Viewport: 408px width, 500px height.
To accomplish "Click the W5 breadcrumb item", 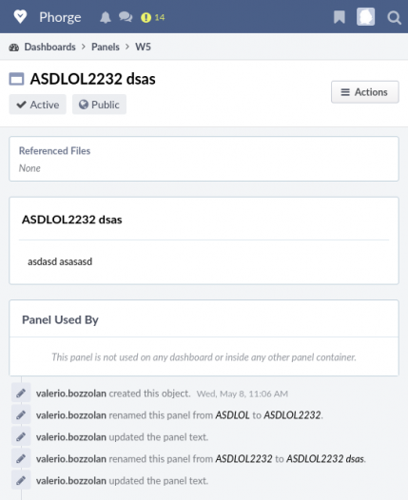I will pyautogui.click(x=143, y=47).
